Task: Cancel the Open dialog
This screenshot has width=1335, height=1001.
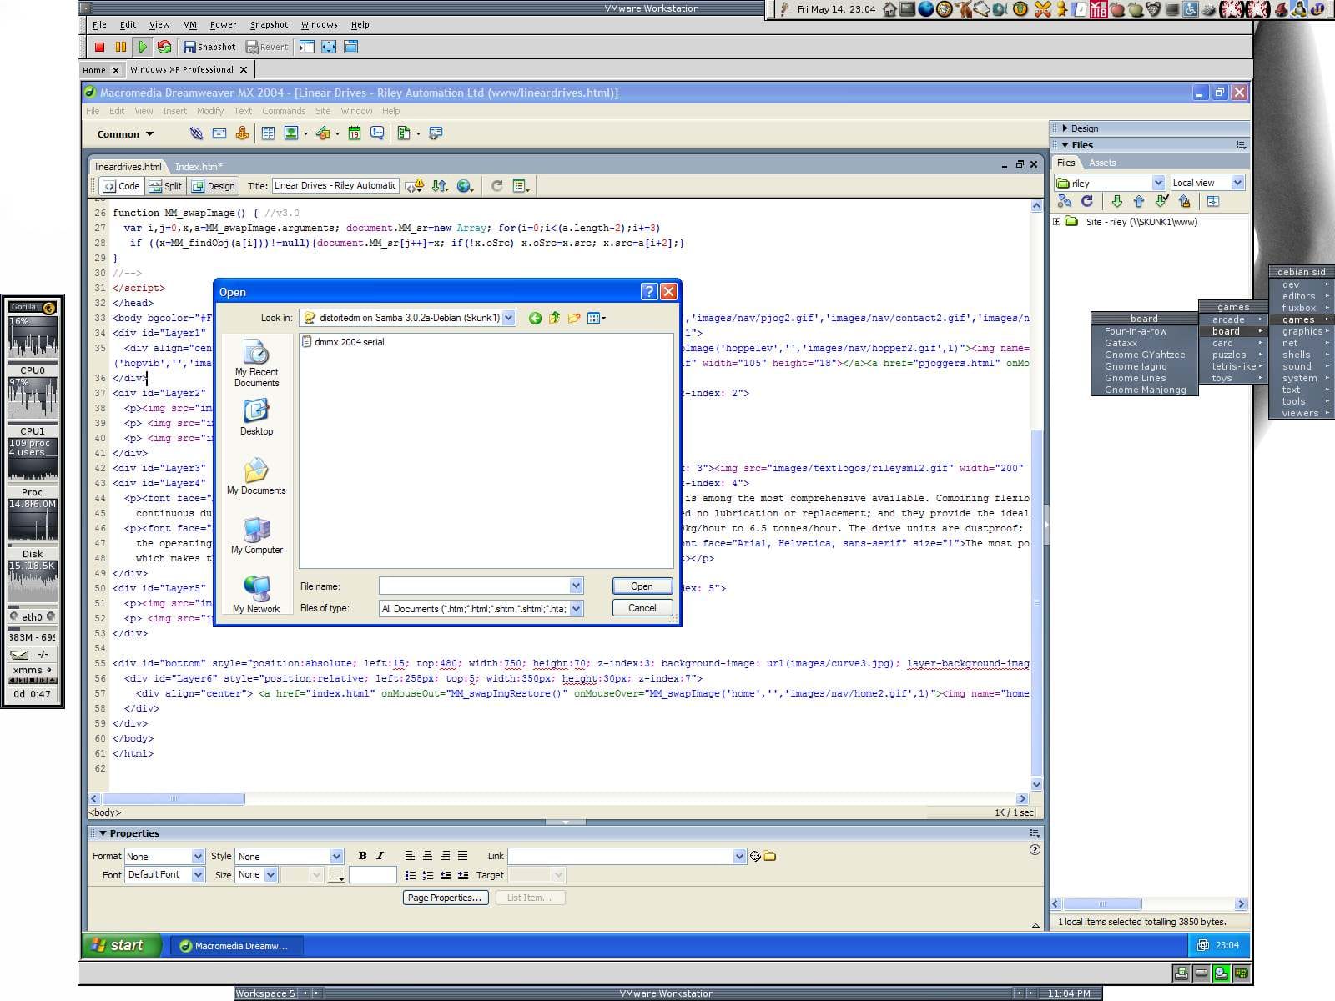Action: coord(642,608)
